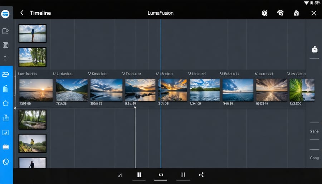Select the highlighted media library icon in the blue sidebar
This screenshot has width=322, height=184.
pos(5,74)
